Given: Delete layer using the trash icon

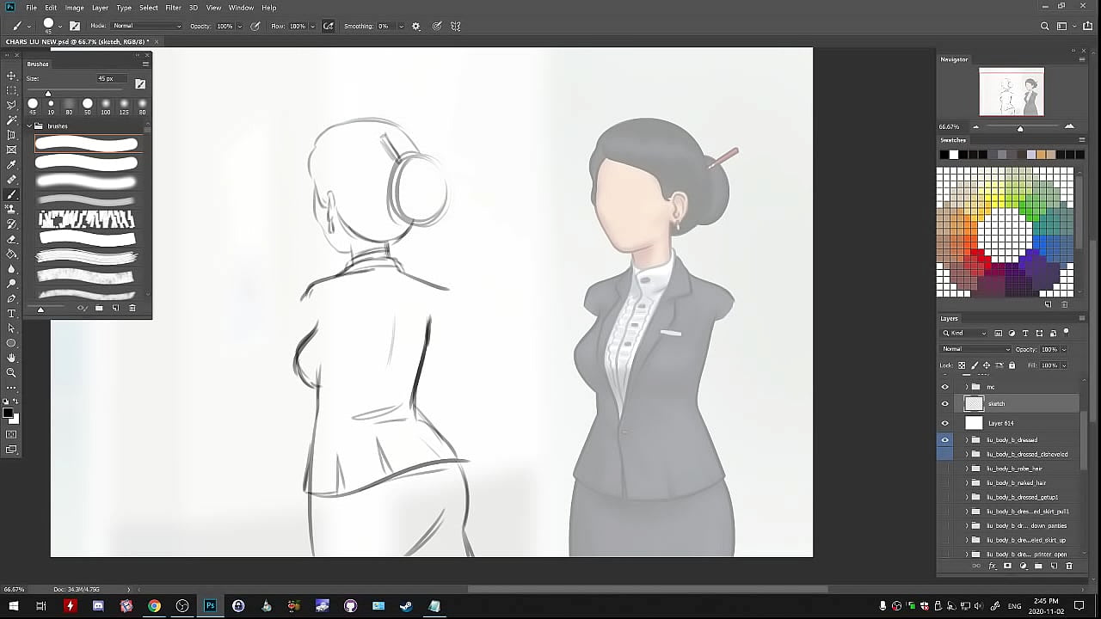Looking at the screenshot, I should 1069,567.
